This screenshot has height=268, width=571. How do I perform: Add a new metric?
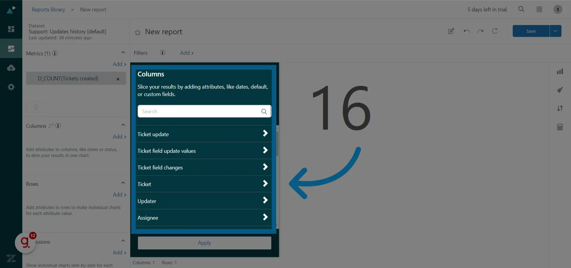click(x=119, y=64)
